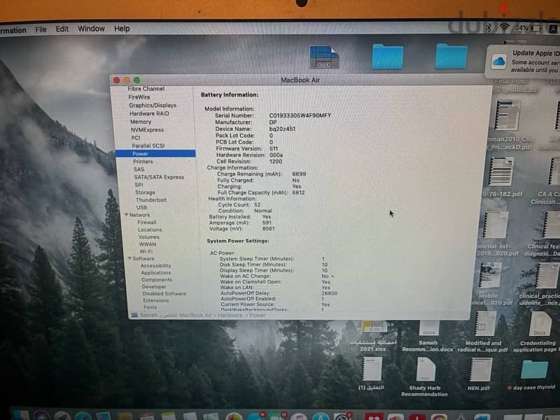Viewport: 560px width, 420px height.
Task: Select SATA/SATA Express in the sidebar
Action: click(x=159, y=177)
